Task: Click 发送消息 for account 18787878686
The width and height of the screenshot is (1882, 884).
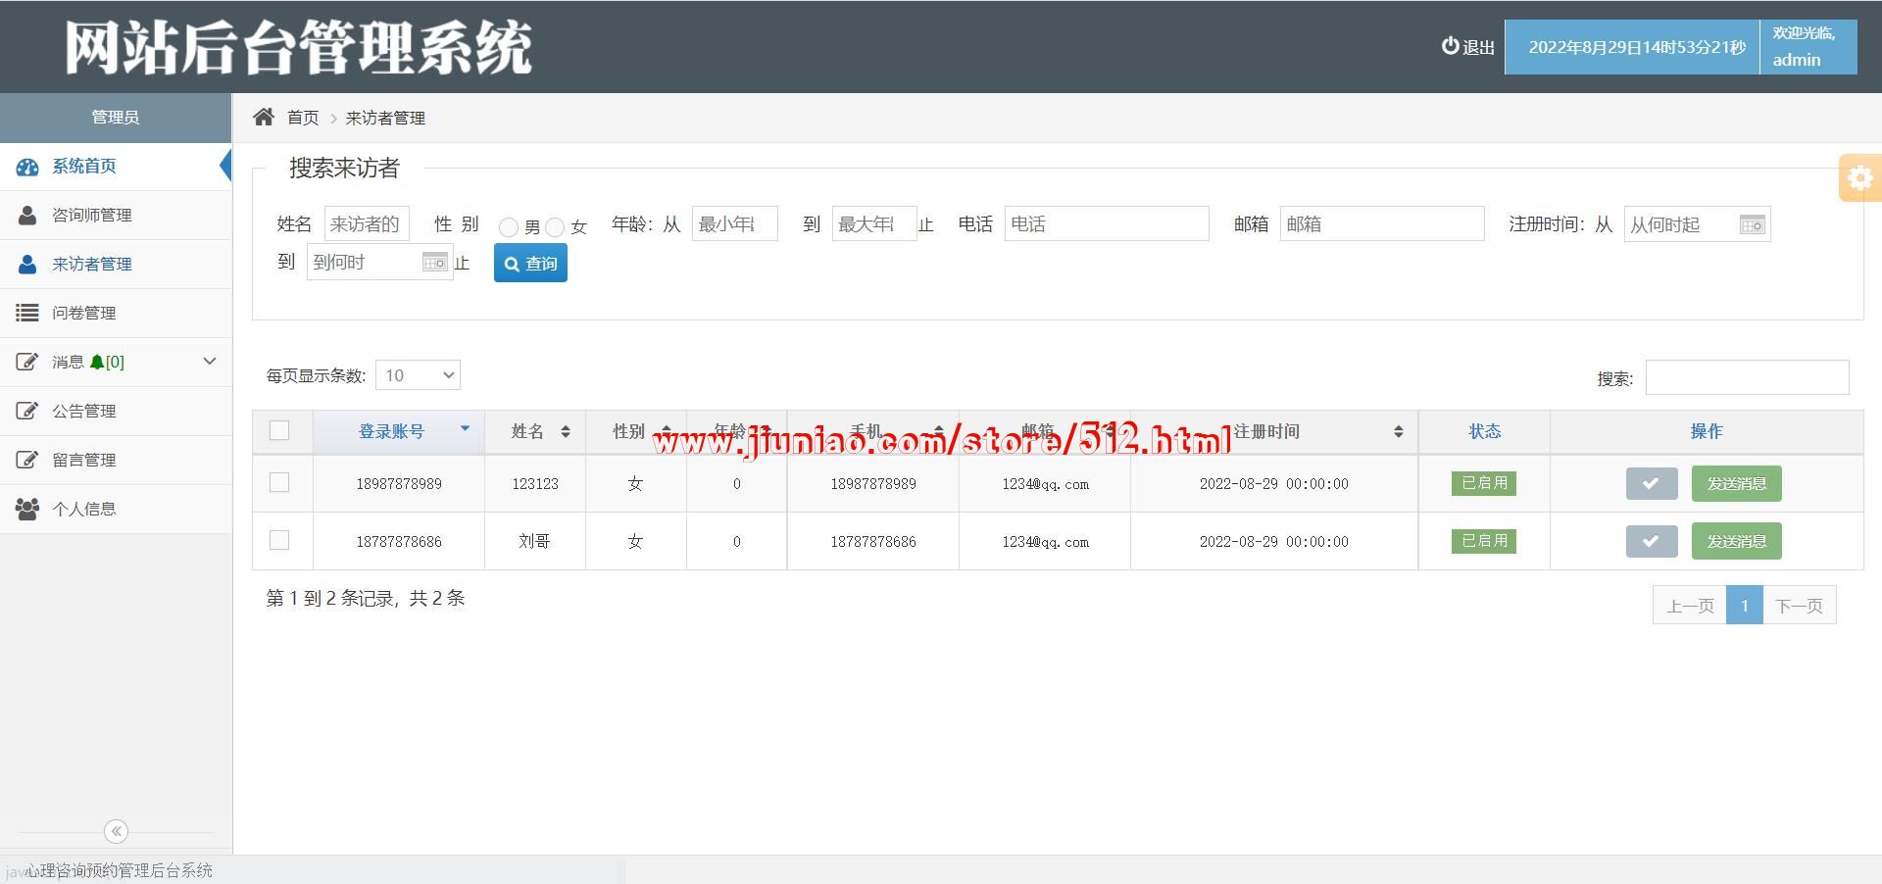Action: pyautogui.click(x=1736, y=541)
